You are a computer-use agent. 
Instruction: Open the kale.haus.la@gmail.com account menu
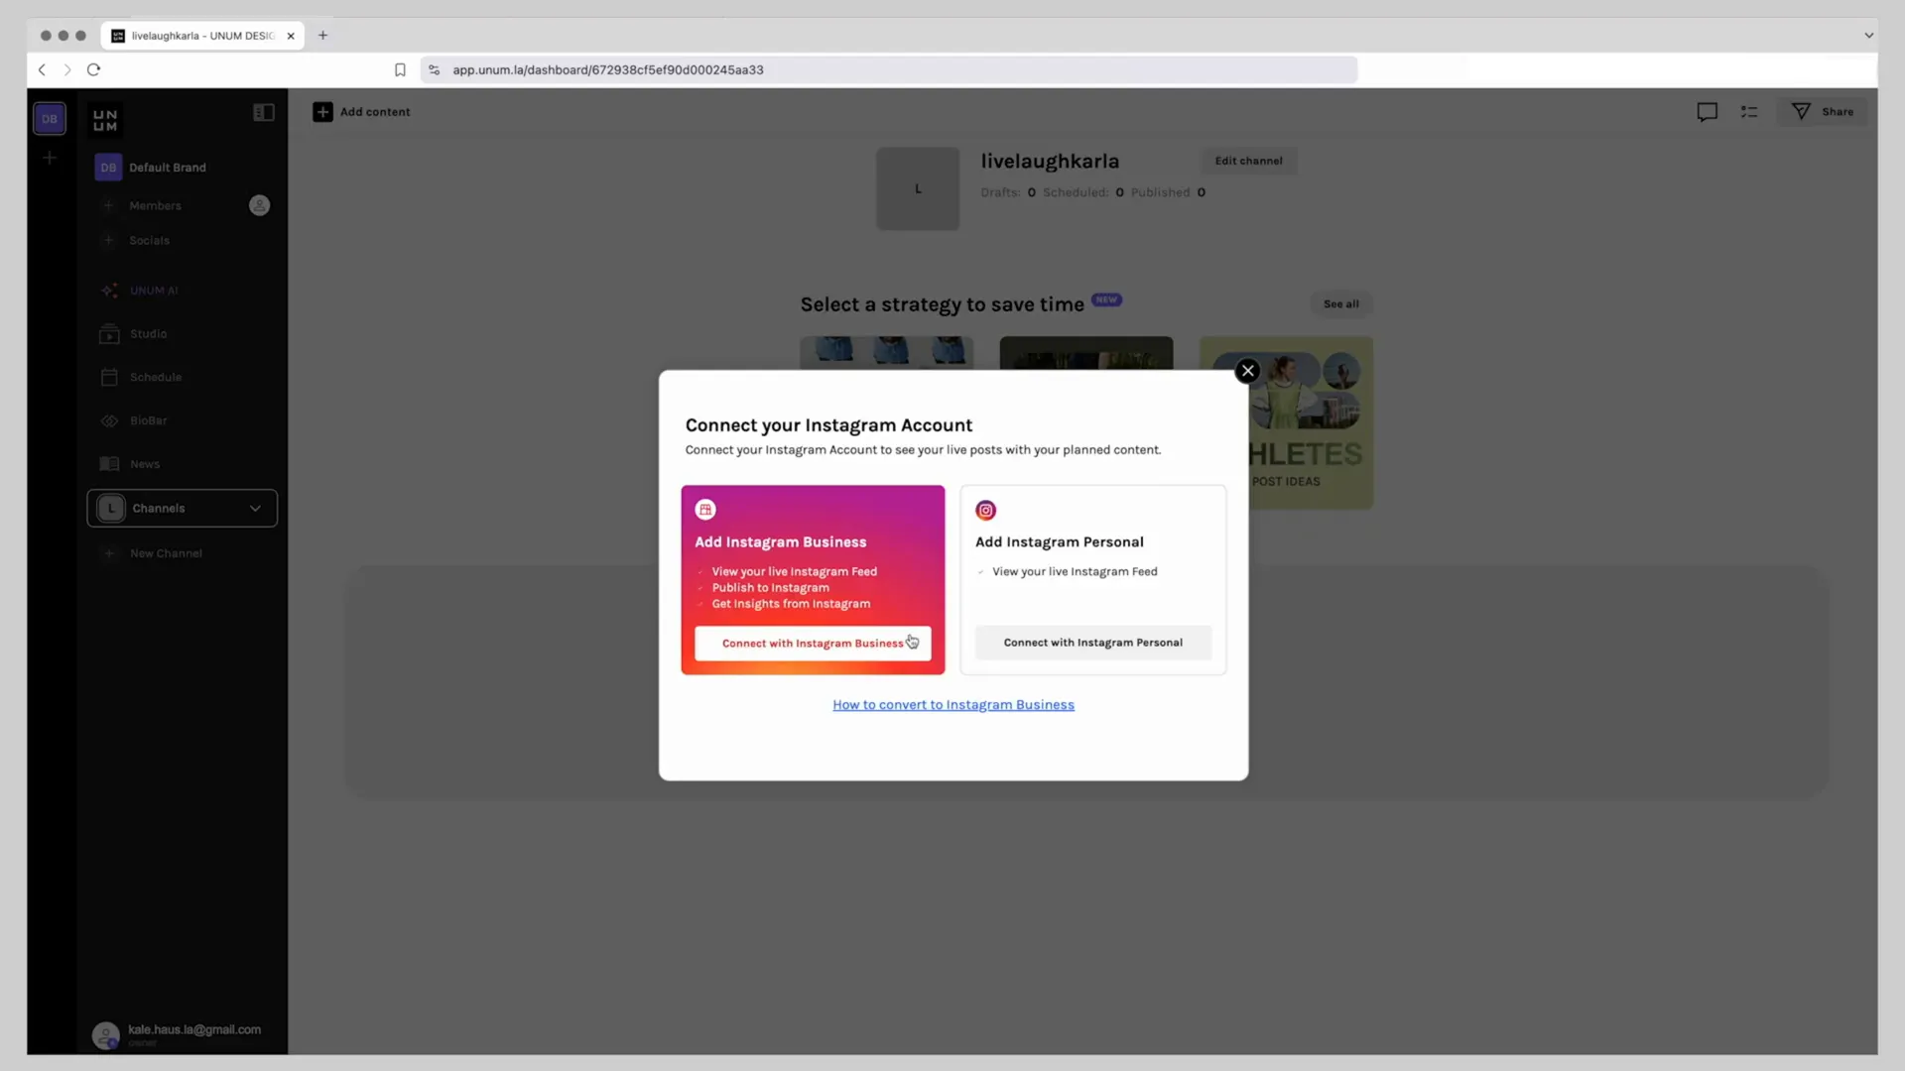[x=179, y=1034]
